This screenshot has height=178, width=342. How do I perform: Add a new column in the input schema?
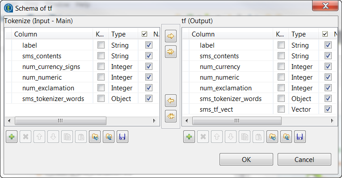(12, 137)
